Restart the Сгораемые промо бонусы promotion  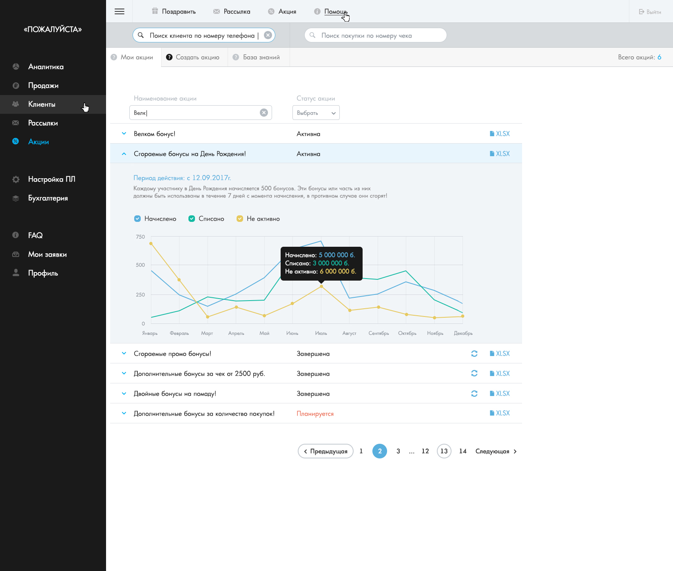point(474,354)
